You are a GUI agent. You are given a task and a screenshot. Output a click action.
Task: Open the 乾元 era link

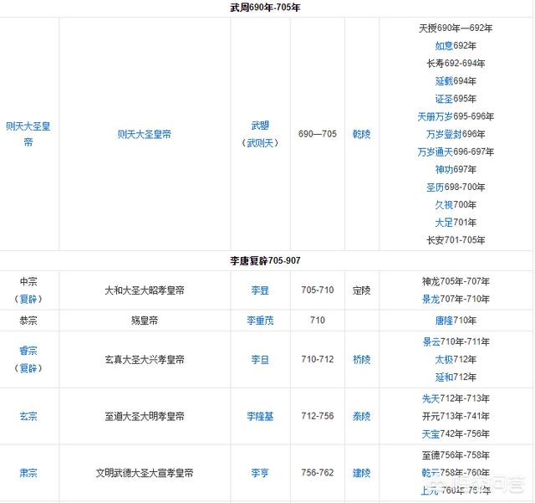(x=431, y=473)
